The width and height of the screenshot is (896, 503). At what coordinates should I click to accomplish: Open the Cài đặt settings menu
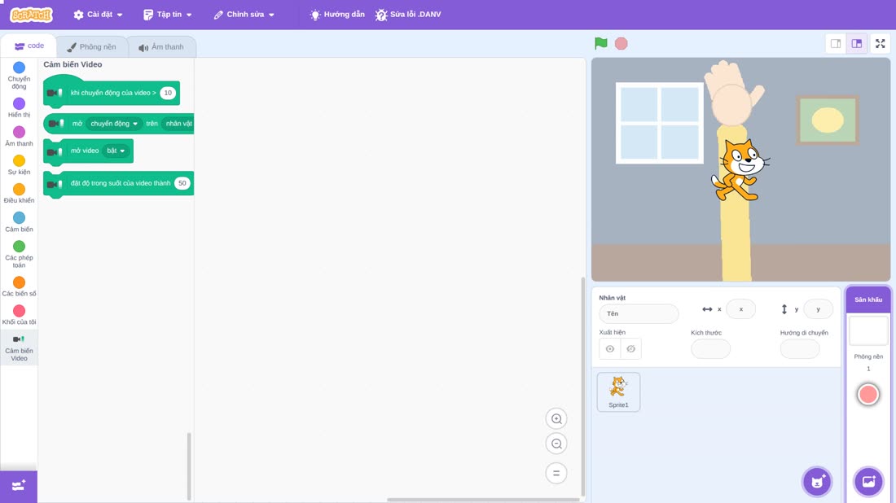pos(99,15)
